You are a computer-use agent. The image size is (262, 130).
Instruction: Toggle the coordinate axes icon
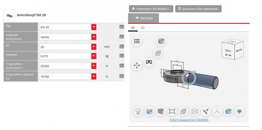217,111
